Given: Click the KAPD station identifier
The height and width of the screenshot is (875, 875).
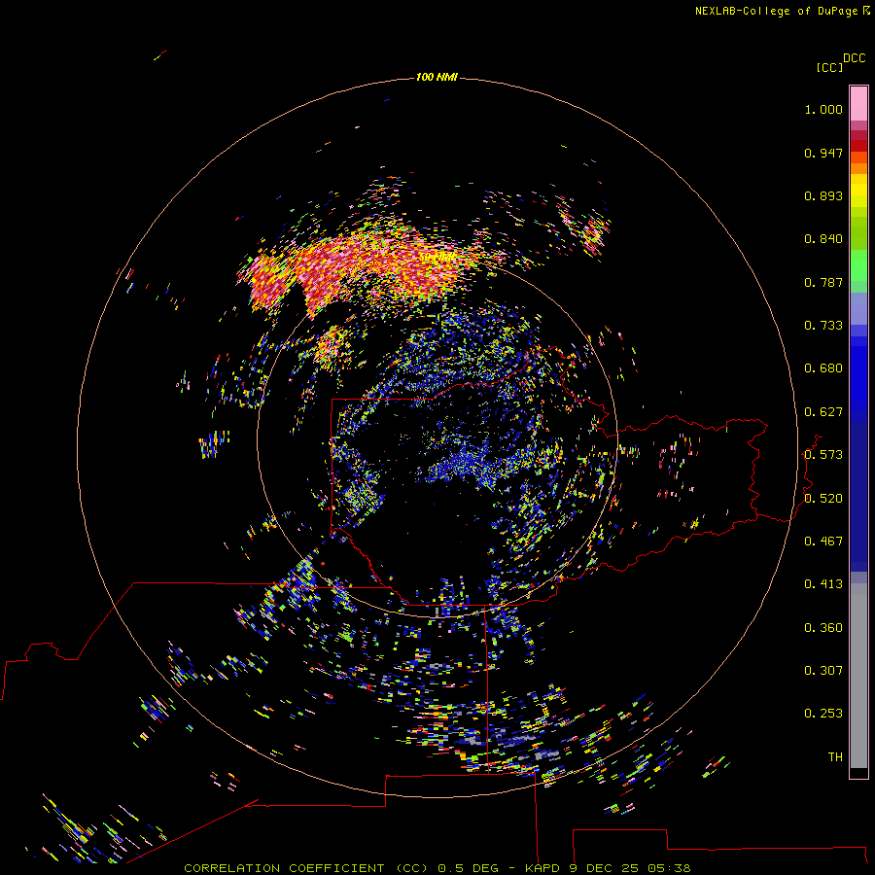Looking at the screenshot, I should click(x=542, y=868).
